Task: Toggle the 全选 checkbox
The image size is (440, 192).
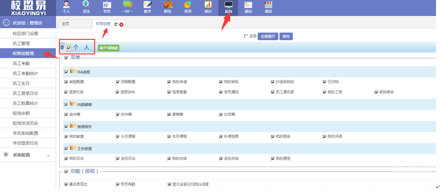Action: (246, 36)
